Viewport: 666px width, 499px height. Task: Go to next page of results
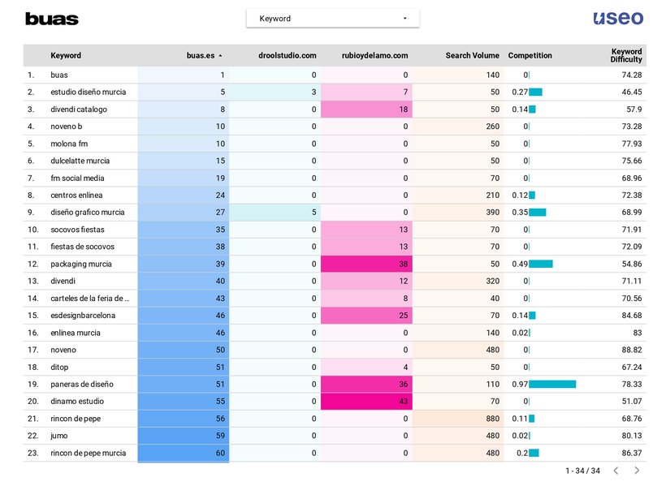click(x=636, y=470)
